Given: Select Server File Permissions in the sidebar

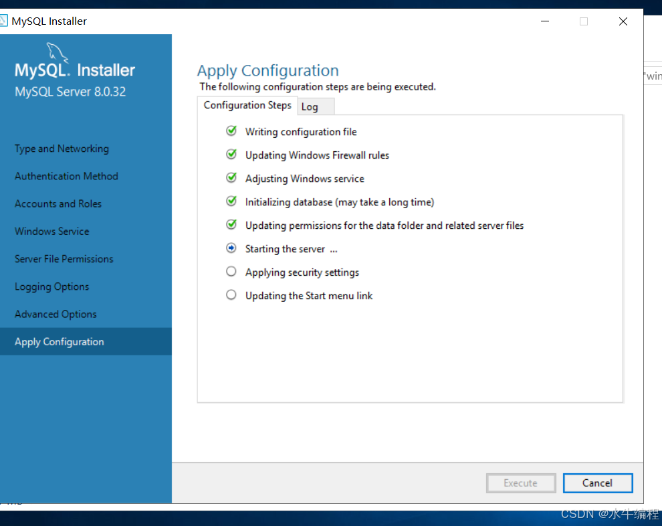Looking at the screenshot, I should tap(64, 259).
